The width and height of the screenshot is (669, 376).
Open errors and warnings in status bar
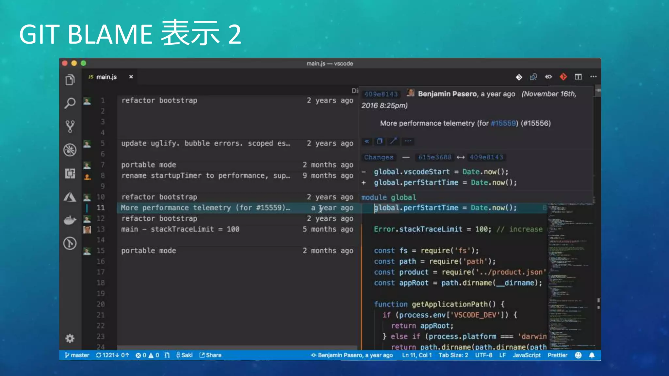click(147, 355)
